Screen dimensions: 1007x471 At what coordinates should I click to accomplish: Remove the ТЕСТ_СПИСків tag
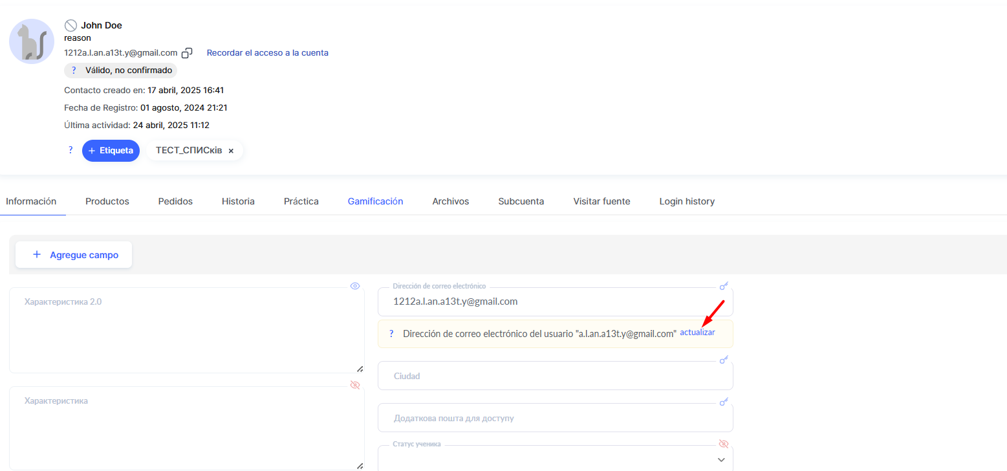(x=231, y=151)
